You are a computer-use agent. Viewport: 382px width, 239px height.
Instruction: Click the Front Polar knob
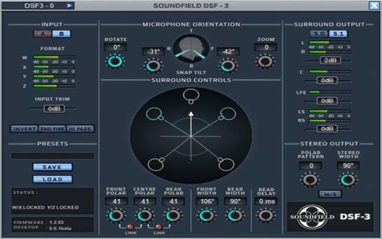[116, 216]
